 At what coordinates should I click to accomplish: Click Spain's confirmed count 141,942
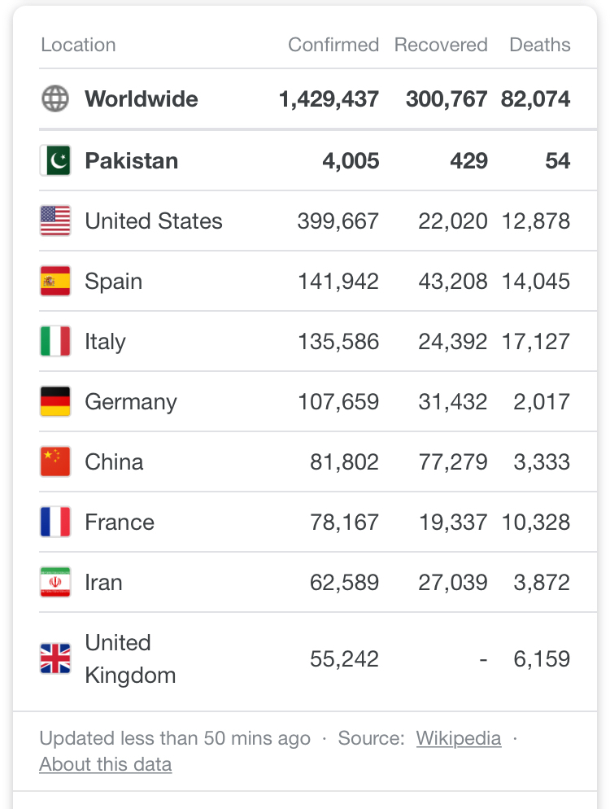point(339,282)
